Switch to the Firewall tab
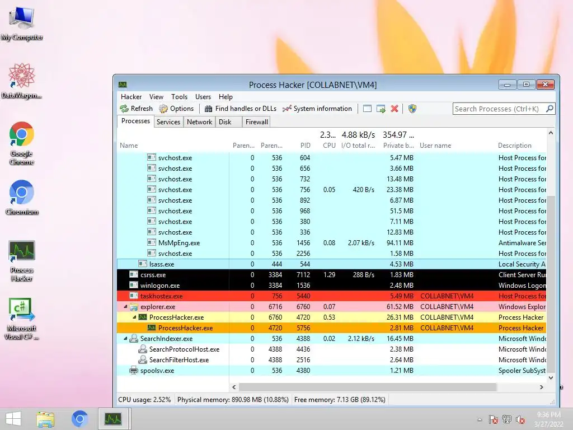 256,122
